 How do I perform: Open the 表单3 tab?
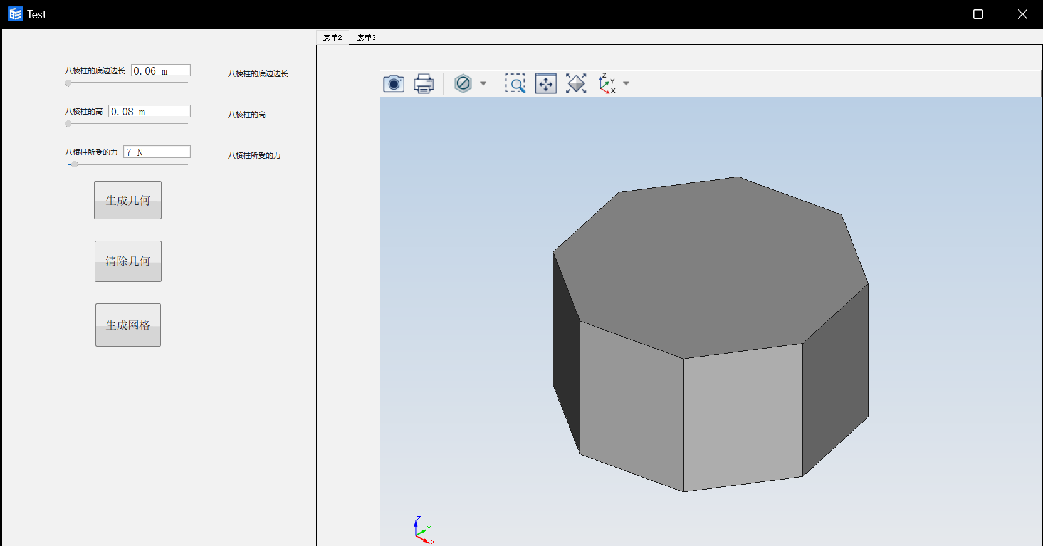[x=366, y=38]
